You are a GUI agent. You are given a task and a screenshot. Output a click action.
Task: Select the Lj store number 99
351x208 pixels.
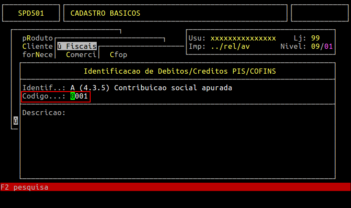tap(315, 38)
